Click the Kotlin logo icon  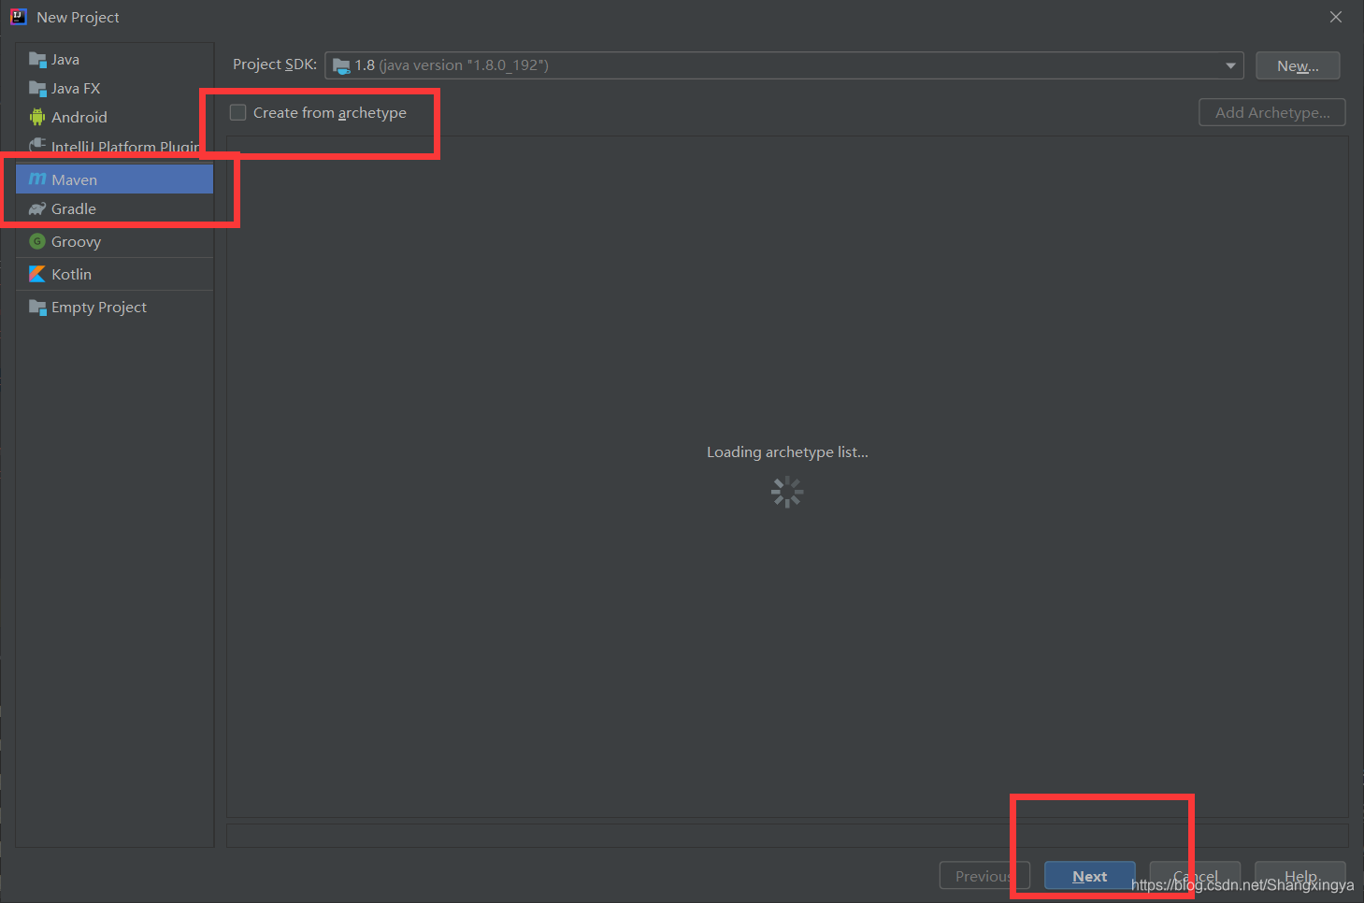[37, 274]
